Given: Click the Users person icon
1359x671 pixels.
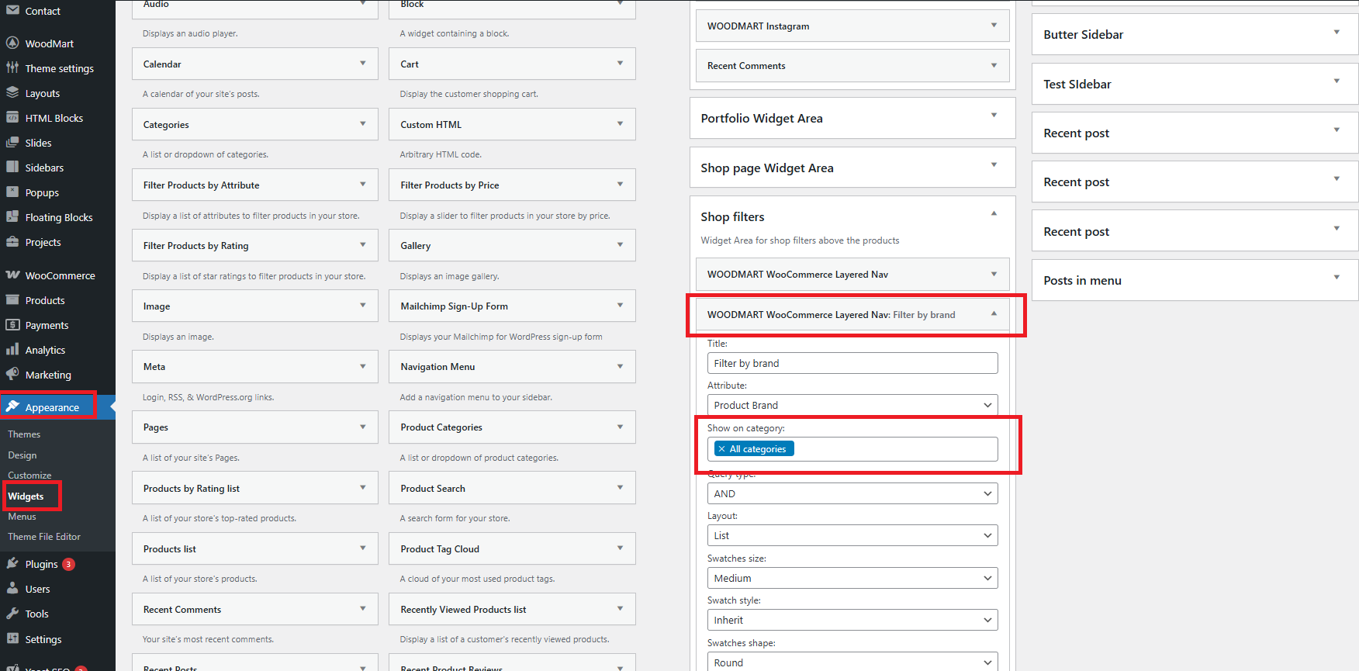Looking at the screenshot, I should pyautogui.click(x=12, y=588).
